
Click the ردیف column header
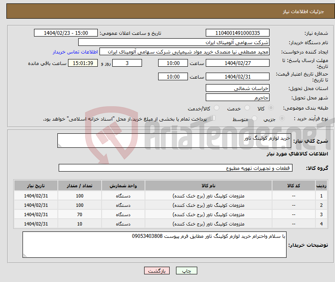[x=321, y=186]
